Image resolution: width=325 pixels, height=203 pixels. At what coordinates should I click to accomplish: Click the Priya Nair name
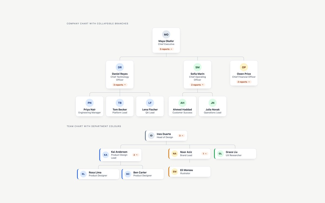tap(90, 110)
